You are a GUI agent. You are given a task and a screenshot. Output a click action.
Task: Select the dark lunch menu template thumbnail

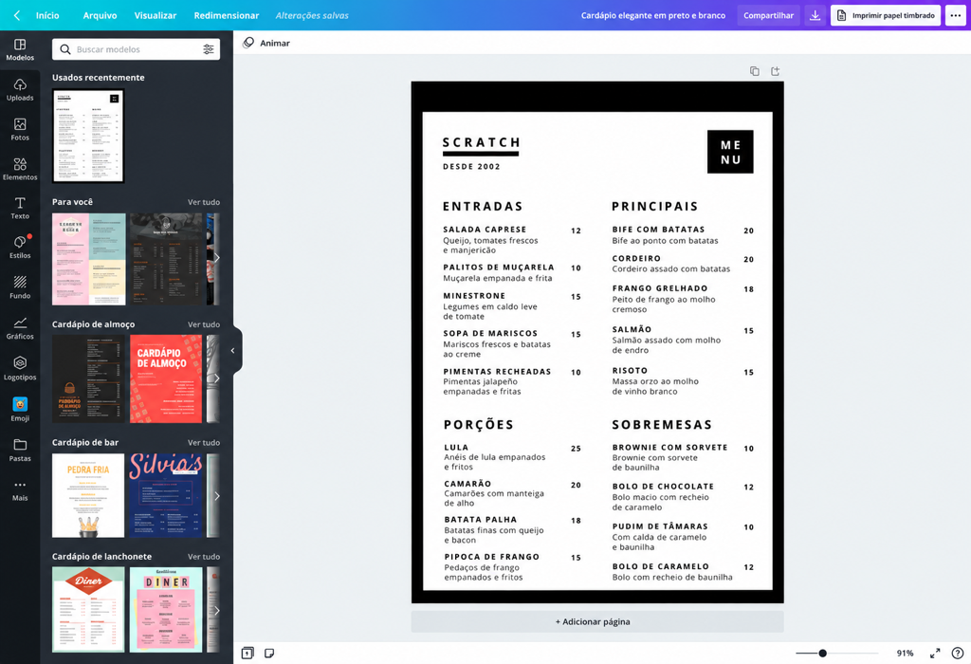[88, 379]
